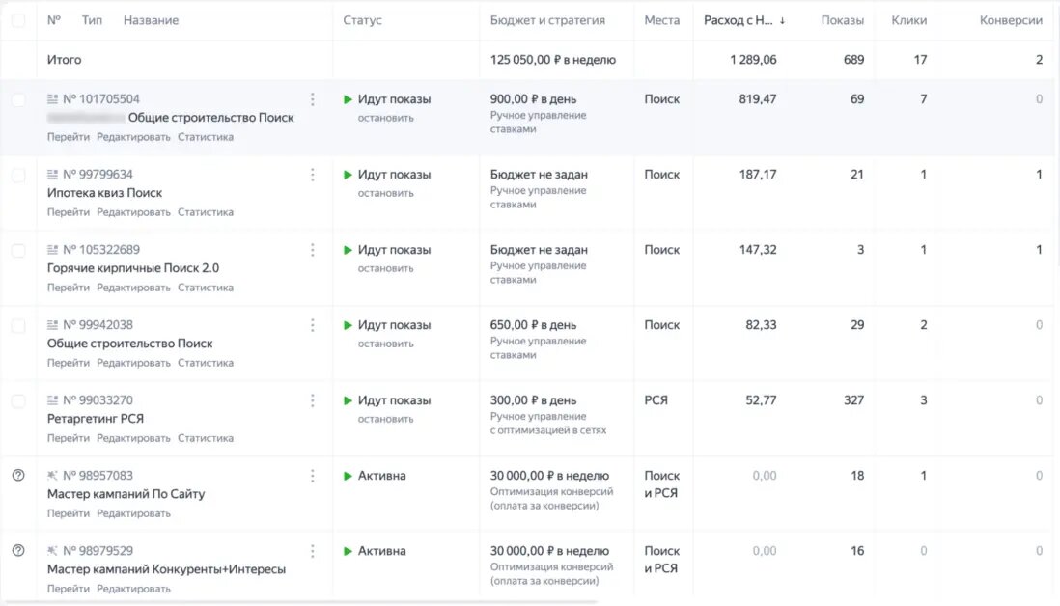Stop impressions for campaign 101705504
The width and height of the screenshot is (1060, 606).
tap(385, 118)
